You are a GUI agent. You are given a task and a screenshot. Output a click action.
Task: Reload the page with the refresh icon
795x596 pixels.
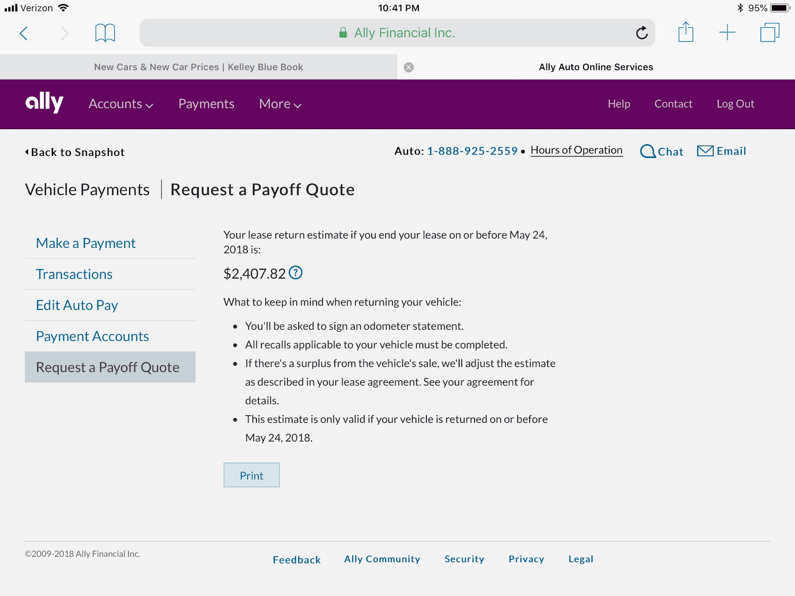641,33
